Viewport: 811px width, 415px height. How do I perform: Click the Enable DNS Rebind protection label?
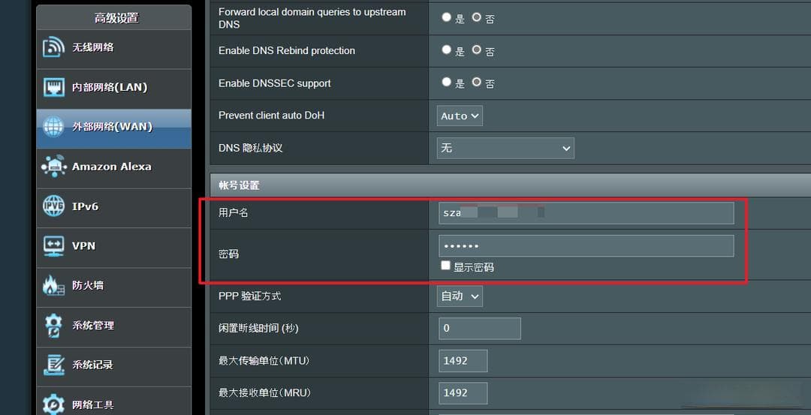tap(287, 50)
